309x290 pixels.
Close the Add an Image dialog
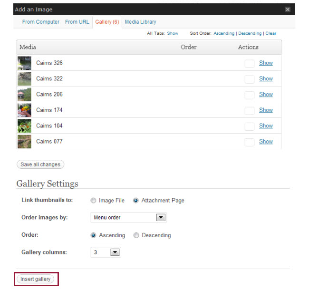pos(288,9)
